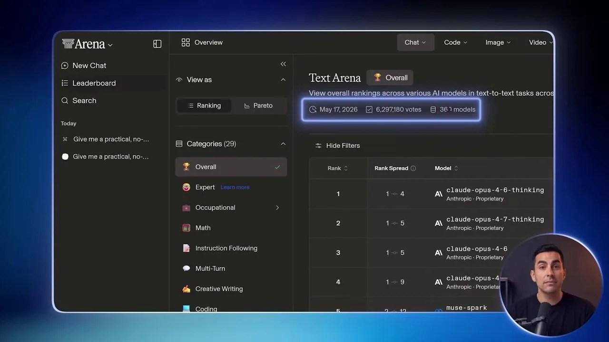Collapse the View as section
609x342 pixels.
[283, 80]
